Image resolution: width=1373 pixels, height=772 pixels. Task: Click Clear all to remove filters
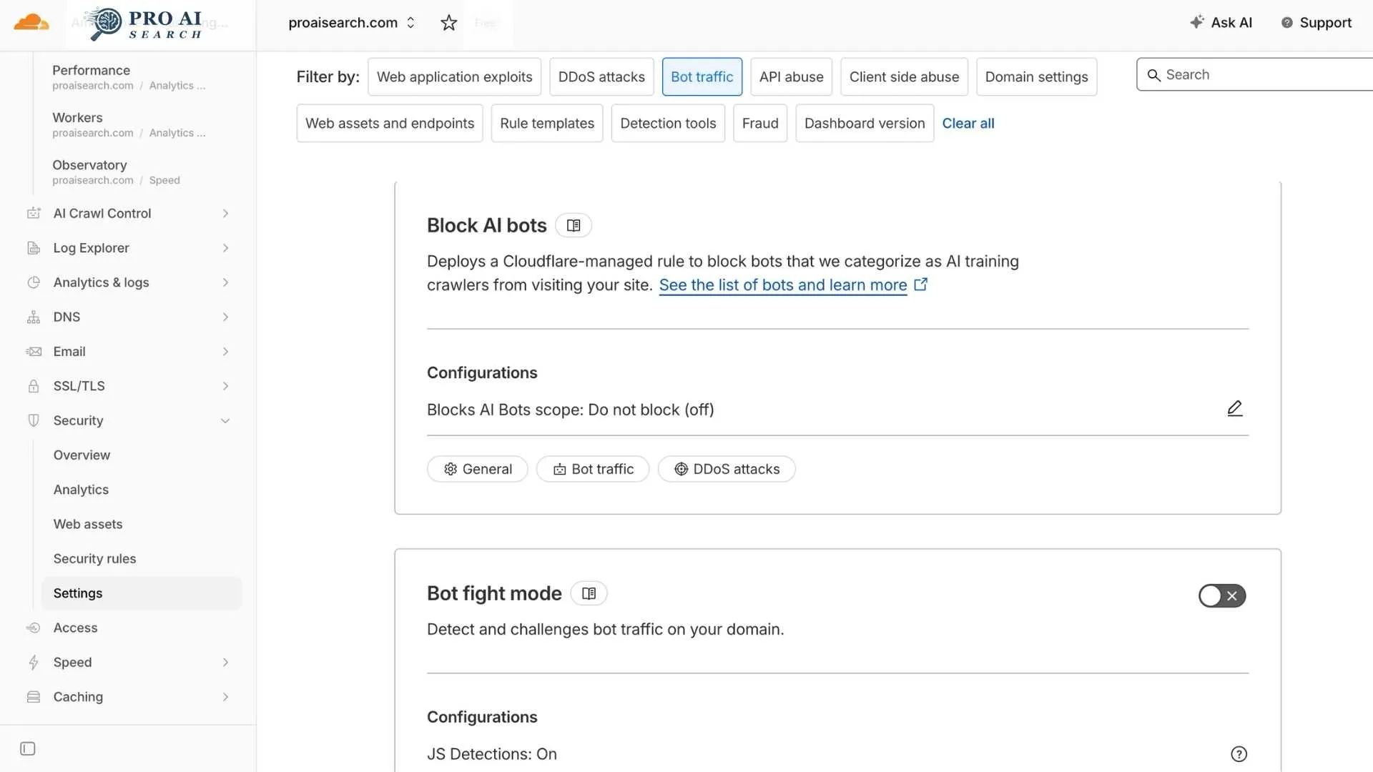(968, 123)
